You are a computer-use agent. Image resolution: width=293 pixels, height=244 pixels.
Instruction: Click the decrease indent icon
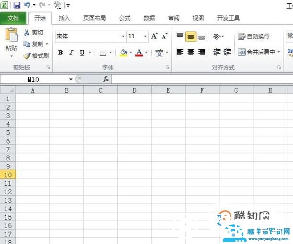[x=217, y=52]
